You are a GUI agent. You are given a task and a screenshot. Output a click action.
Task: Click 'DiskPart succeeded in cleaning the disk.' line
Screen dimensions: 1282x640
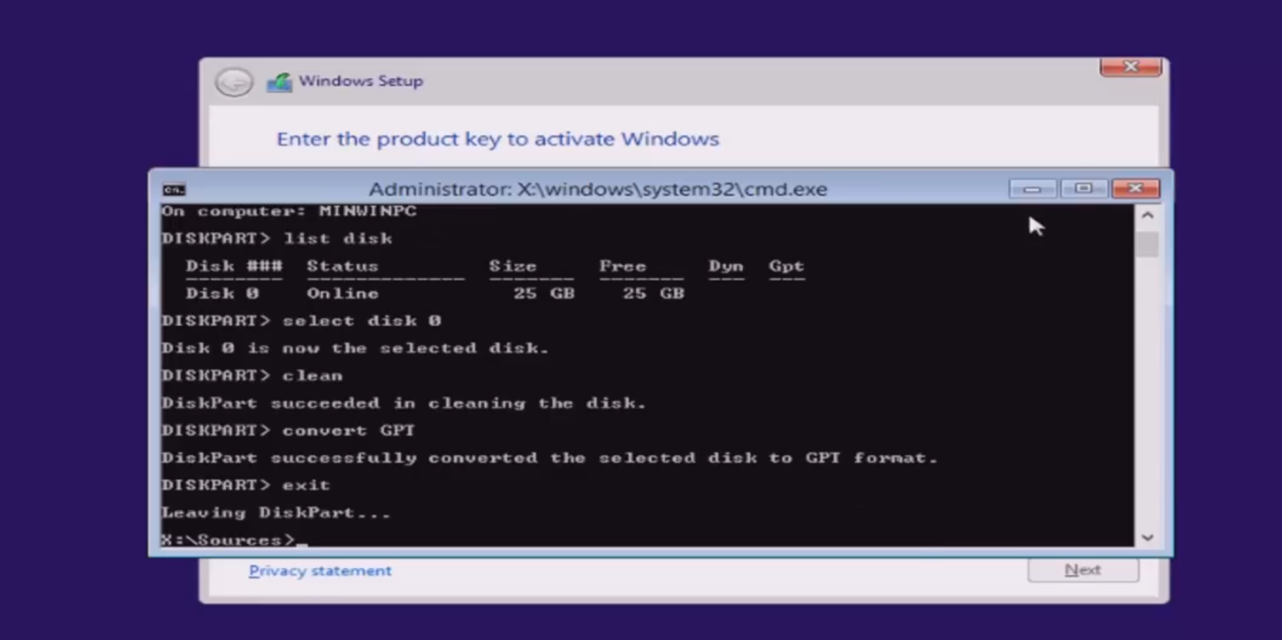[403, 403]
